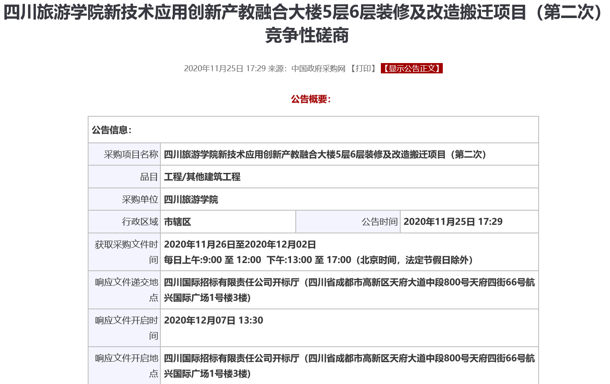Click the 响应文件递交地点 label cell

(124, 290)
